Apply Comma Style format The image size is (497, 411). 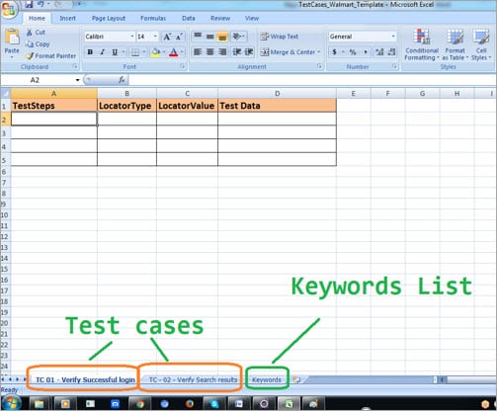click(366, 52)
